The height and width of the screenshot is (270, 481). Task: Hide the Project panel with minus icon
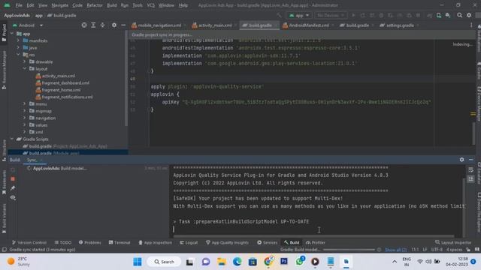click(x=123, y=25)
